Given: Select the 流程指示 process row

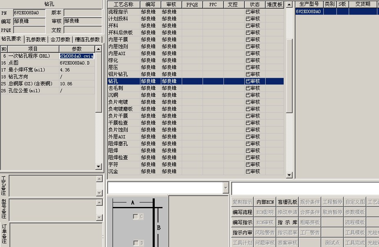Looking at the screenshot, I should point(196,12).
